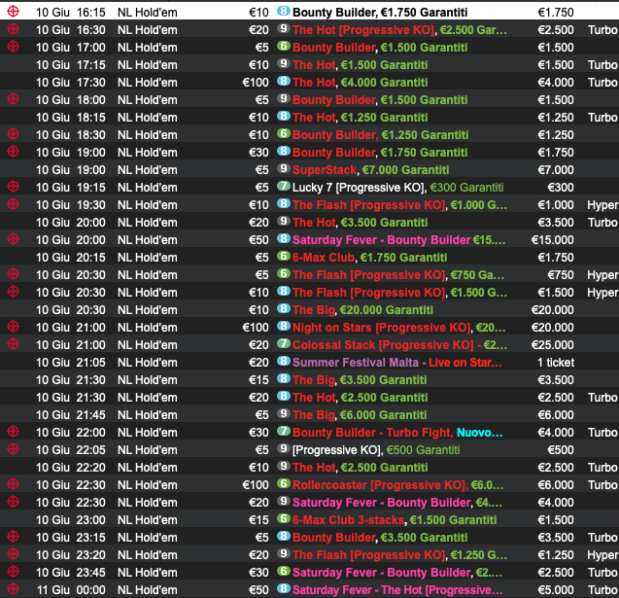Click the '€500' prize cell
The height and width of the screenshot is (598, 619).
561,450
